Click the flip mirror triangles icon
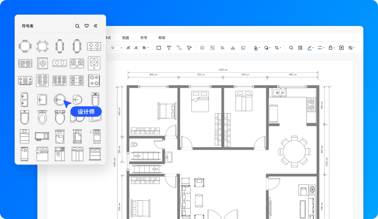378x219 pixels. [x=232, y=47]
